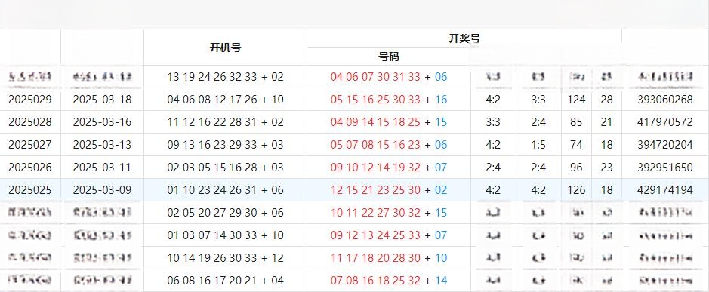Click the 开机号 column header
This screenshot has height=292, width=709.
click(225, 48)
